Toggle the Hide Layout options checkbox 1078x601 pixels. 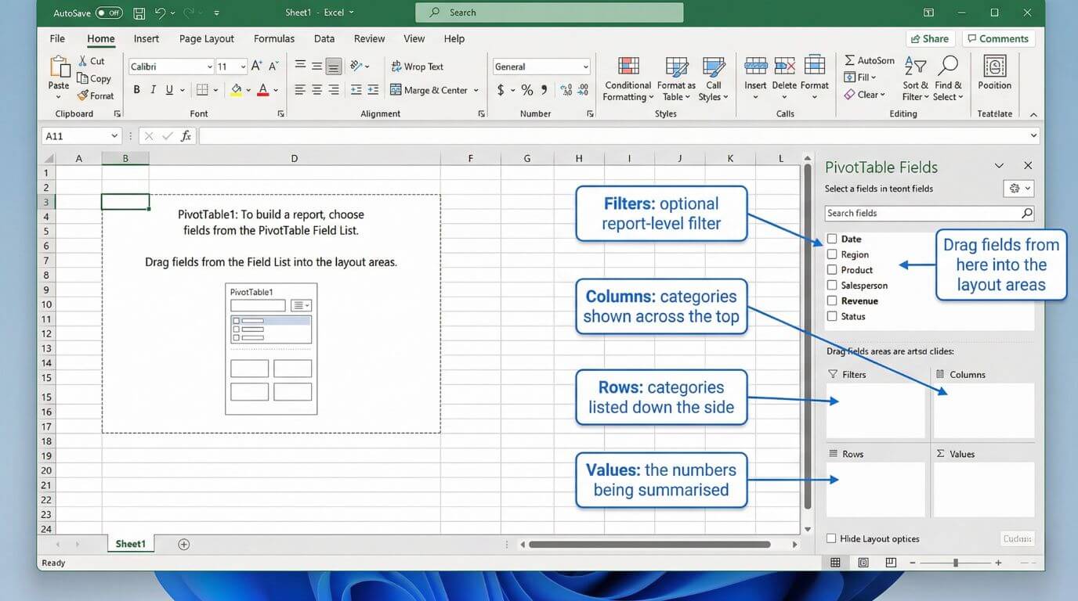[x=831, y=538]
